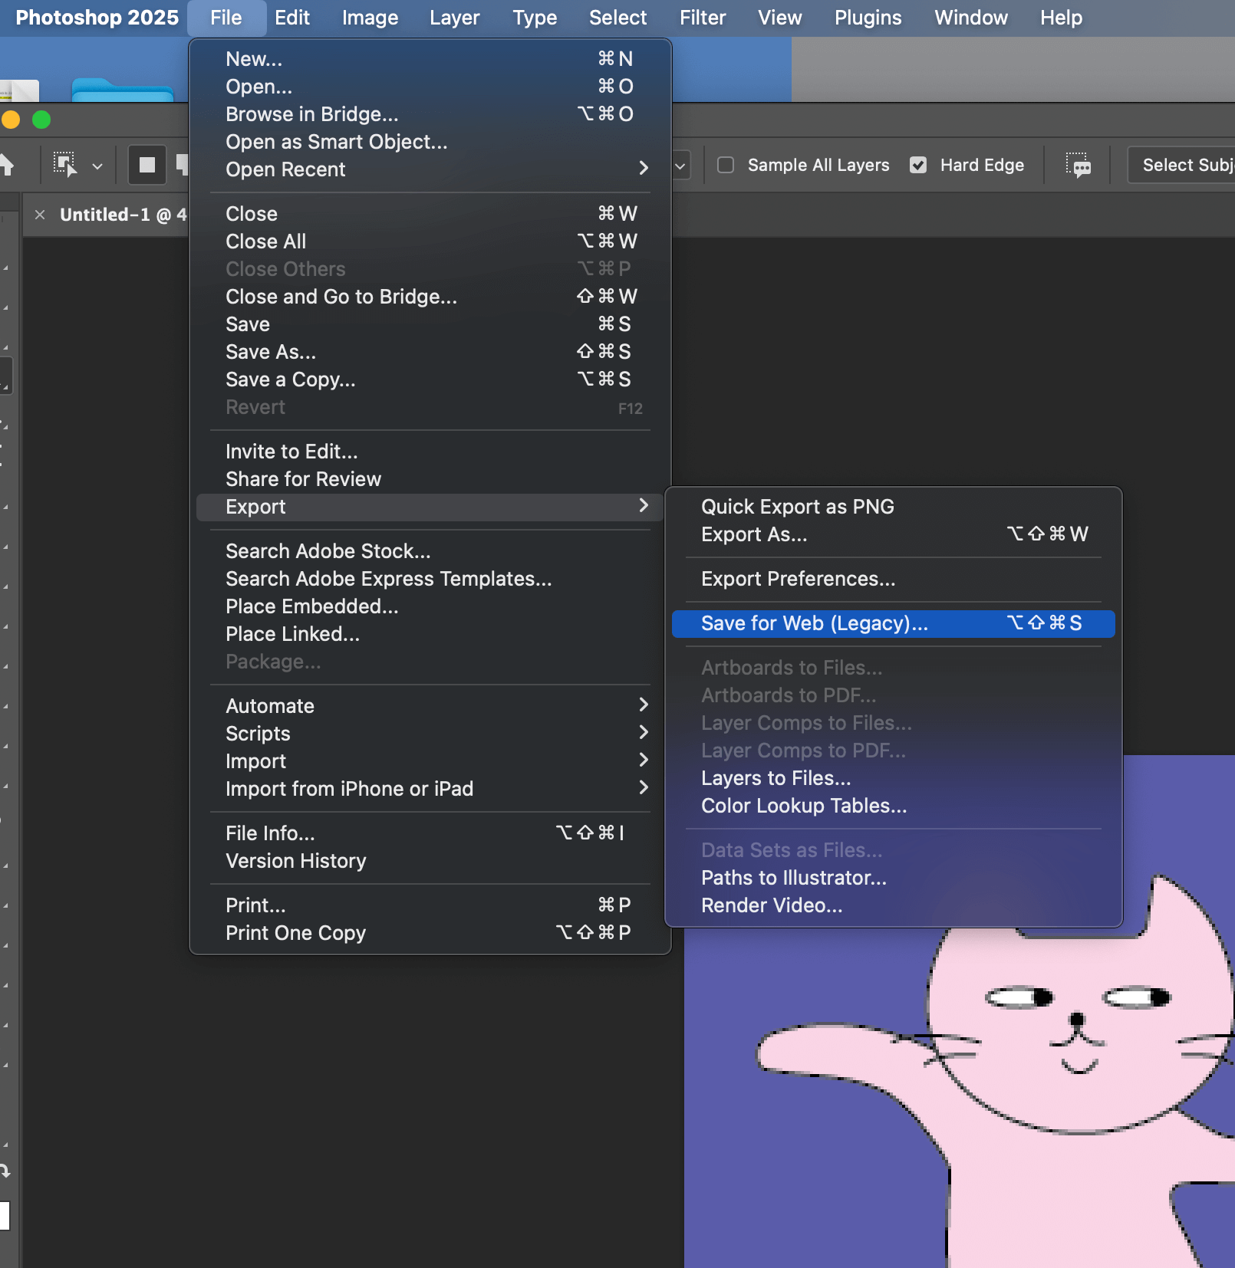
Task: Open the Plugins menu
Action: pyautogui.click(x=868, y=18)
